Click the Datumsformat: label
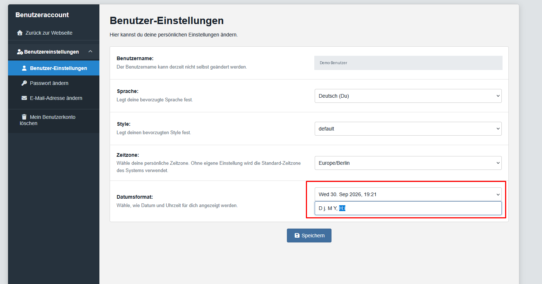The image size is (542, 284). (134, 197)
